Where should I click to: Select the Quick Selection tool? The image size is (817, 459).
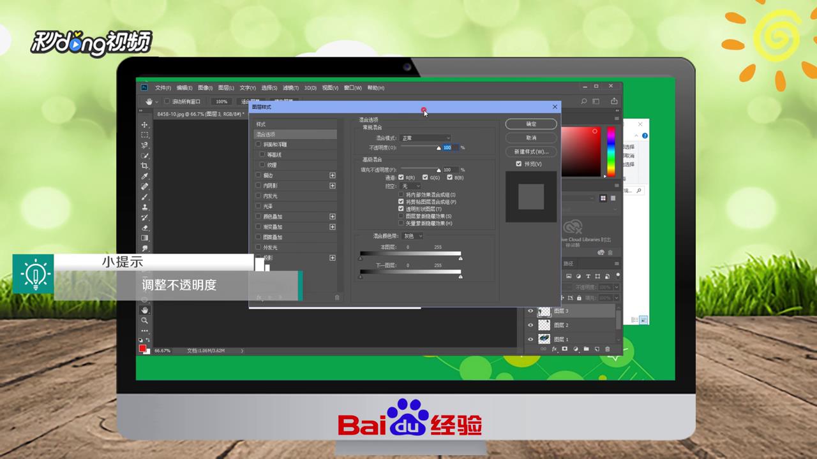[x=145, y=156]
